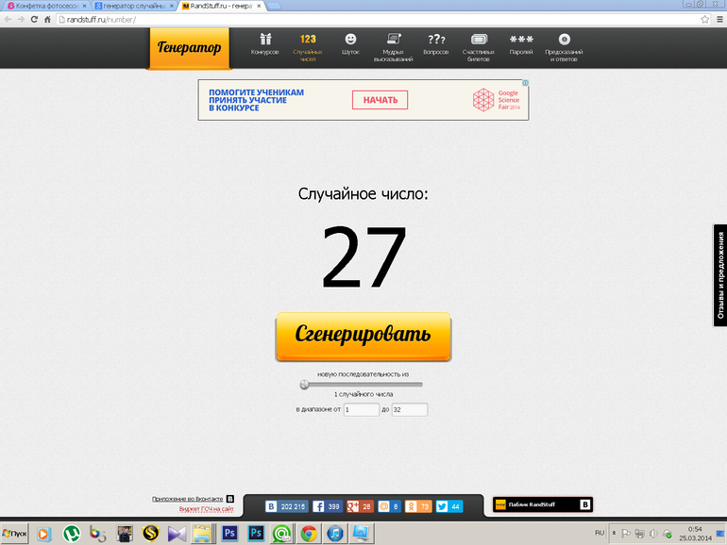
Task: Click the НАЧАТЬ button in the ad banner
Action: click(380, 100)
